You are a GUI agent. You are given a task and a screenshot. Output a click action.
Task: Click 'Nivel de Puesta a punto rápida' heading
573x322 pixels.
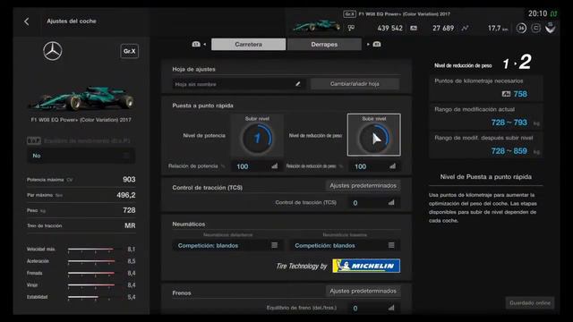click(485, 177)
